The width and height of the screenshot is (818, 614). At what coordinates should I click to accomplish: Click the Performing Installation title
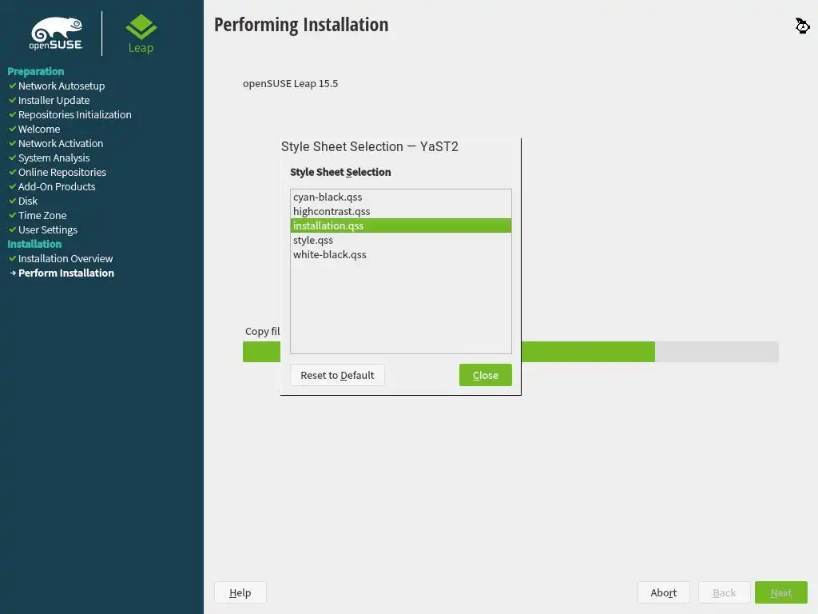coord(301,25)
